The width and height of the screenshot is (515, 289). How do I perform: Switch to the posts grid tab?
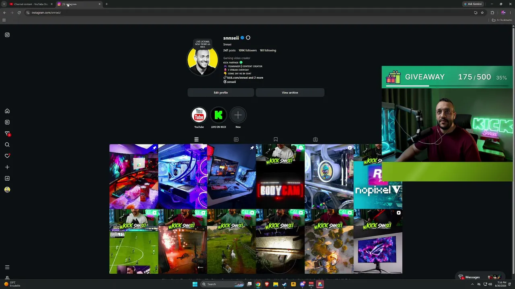[x=196, y=140]
